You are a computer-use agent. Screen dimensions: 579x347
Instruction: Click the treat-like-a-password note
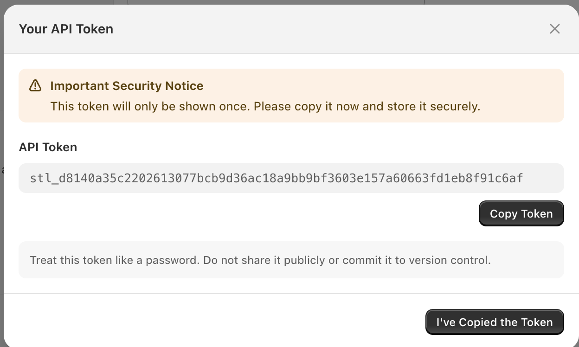tap(260, 260)
